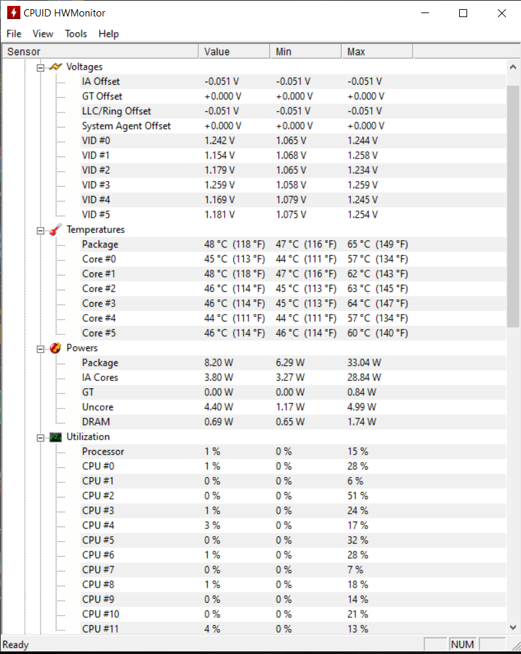Select the Package temperature row
521x654 pixels.
coord(293,244)
